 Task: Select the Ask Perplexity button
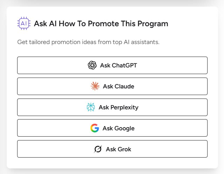(112, 107)
